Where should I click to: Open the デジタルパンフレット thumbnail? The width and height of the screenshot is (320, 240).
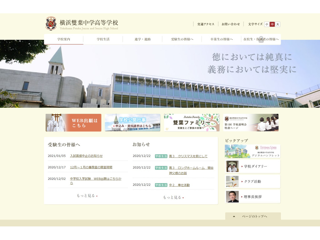pyautogui.click(x=252, y=151)
